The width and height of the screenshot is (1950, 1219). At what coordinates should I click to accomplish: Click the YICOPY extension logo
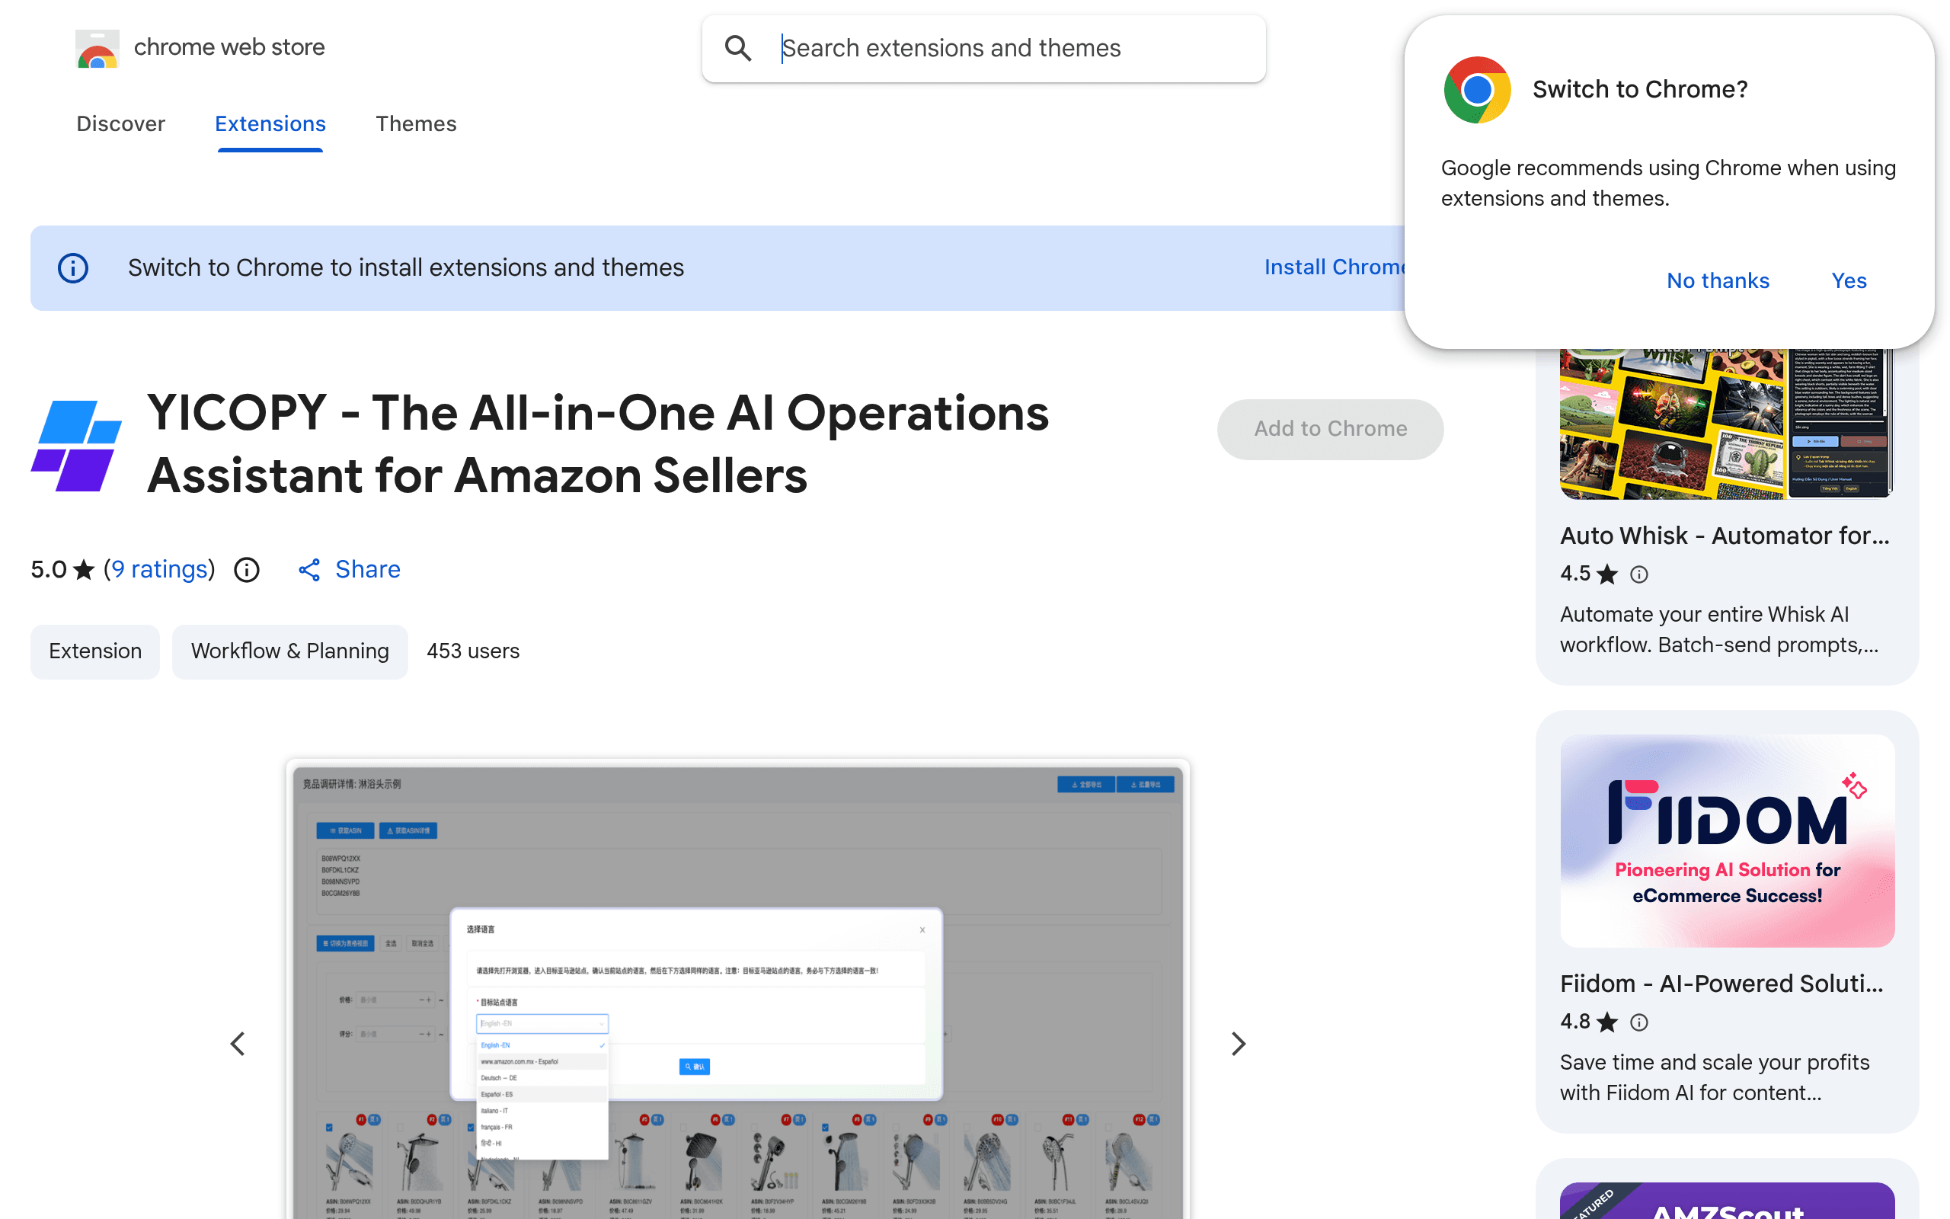tap(76, 446)
